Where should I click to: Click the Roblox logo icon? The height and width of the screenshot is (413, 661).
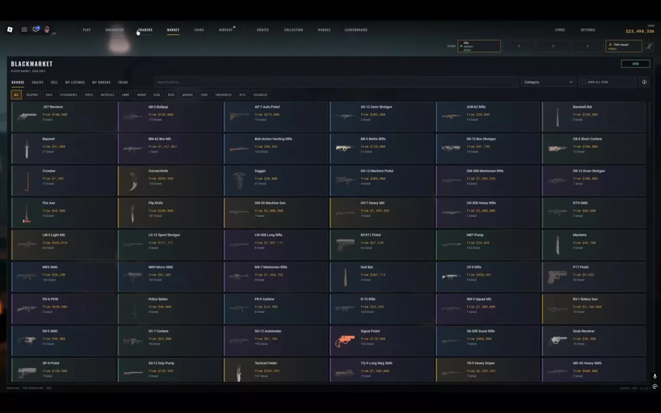click(x=10, y=29)
